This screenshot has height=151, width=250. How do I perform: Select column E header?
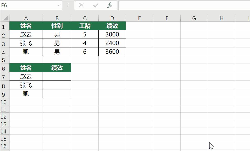[x=140, y=18]
